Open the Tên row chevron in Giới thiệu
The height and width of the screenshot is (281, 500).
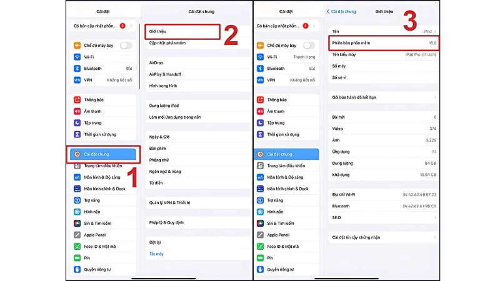point(435,32)
